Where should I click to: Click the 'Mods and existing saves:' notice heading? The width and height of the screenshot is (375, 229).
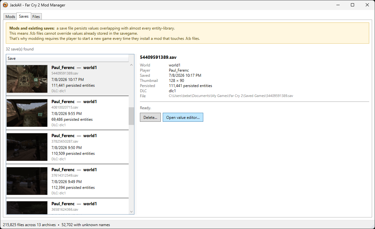click(x=32, y=28)
